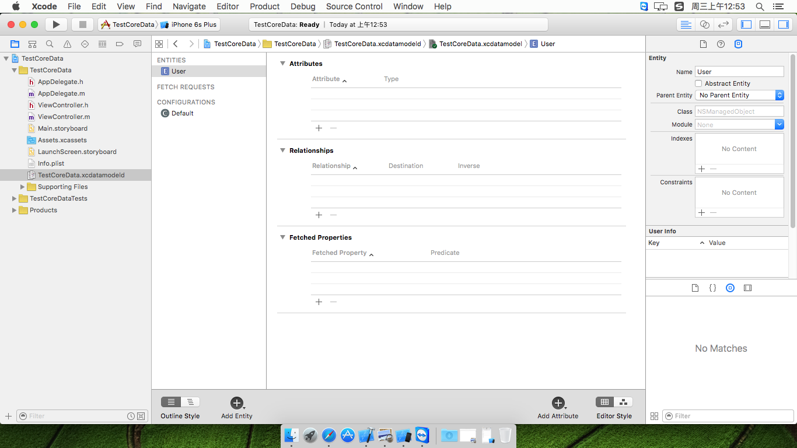Add an index with the Indexes plus

701,169
